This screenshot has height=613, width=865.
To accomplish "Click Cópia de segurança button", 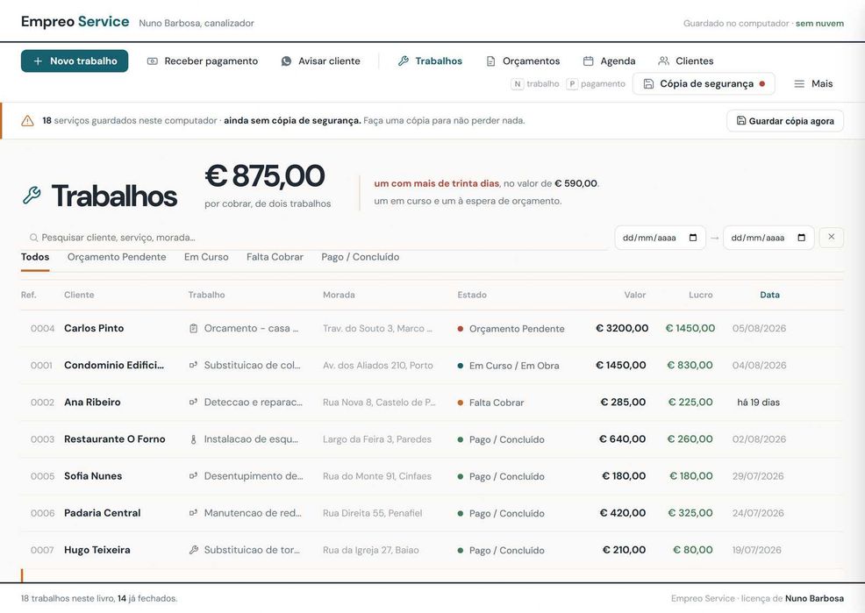I will click(x=704, y=84).
